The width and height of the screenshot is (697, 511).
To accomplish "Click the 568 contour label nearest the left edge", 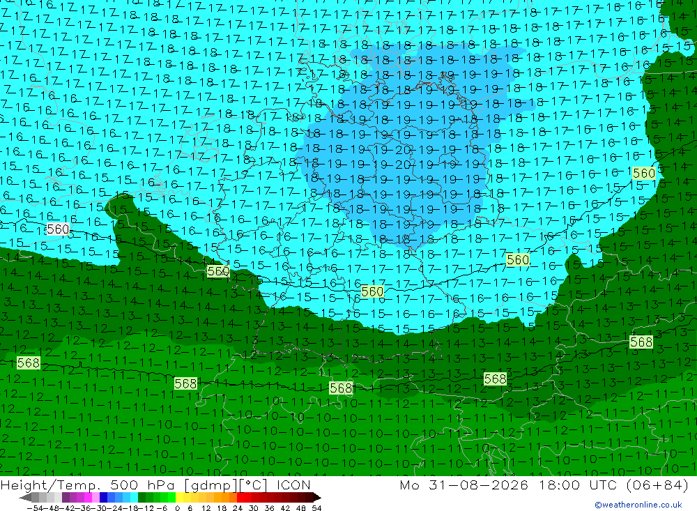I will [x=29, y=363].
